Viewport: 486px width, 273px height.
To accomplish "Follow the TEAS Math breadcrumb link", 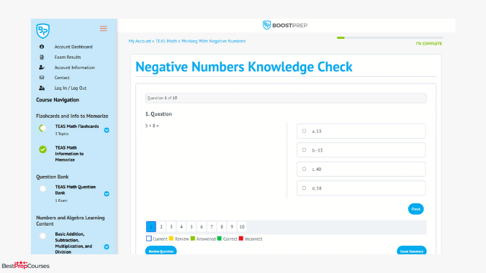I will tap(166, 41).
